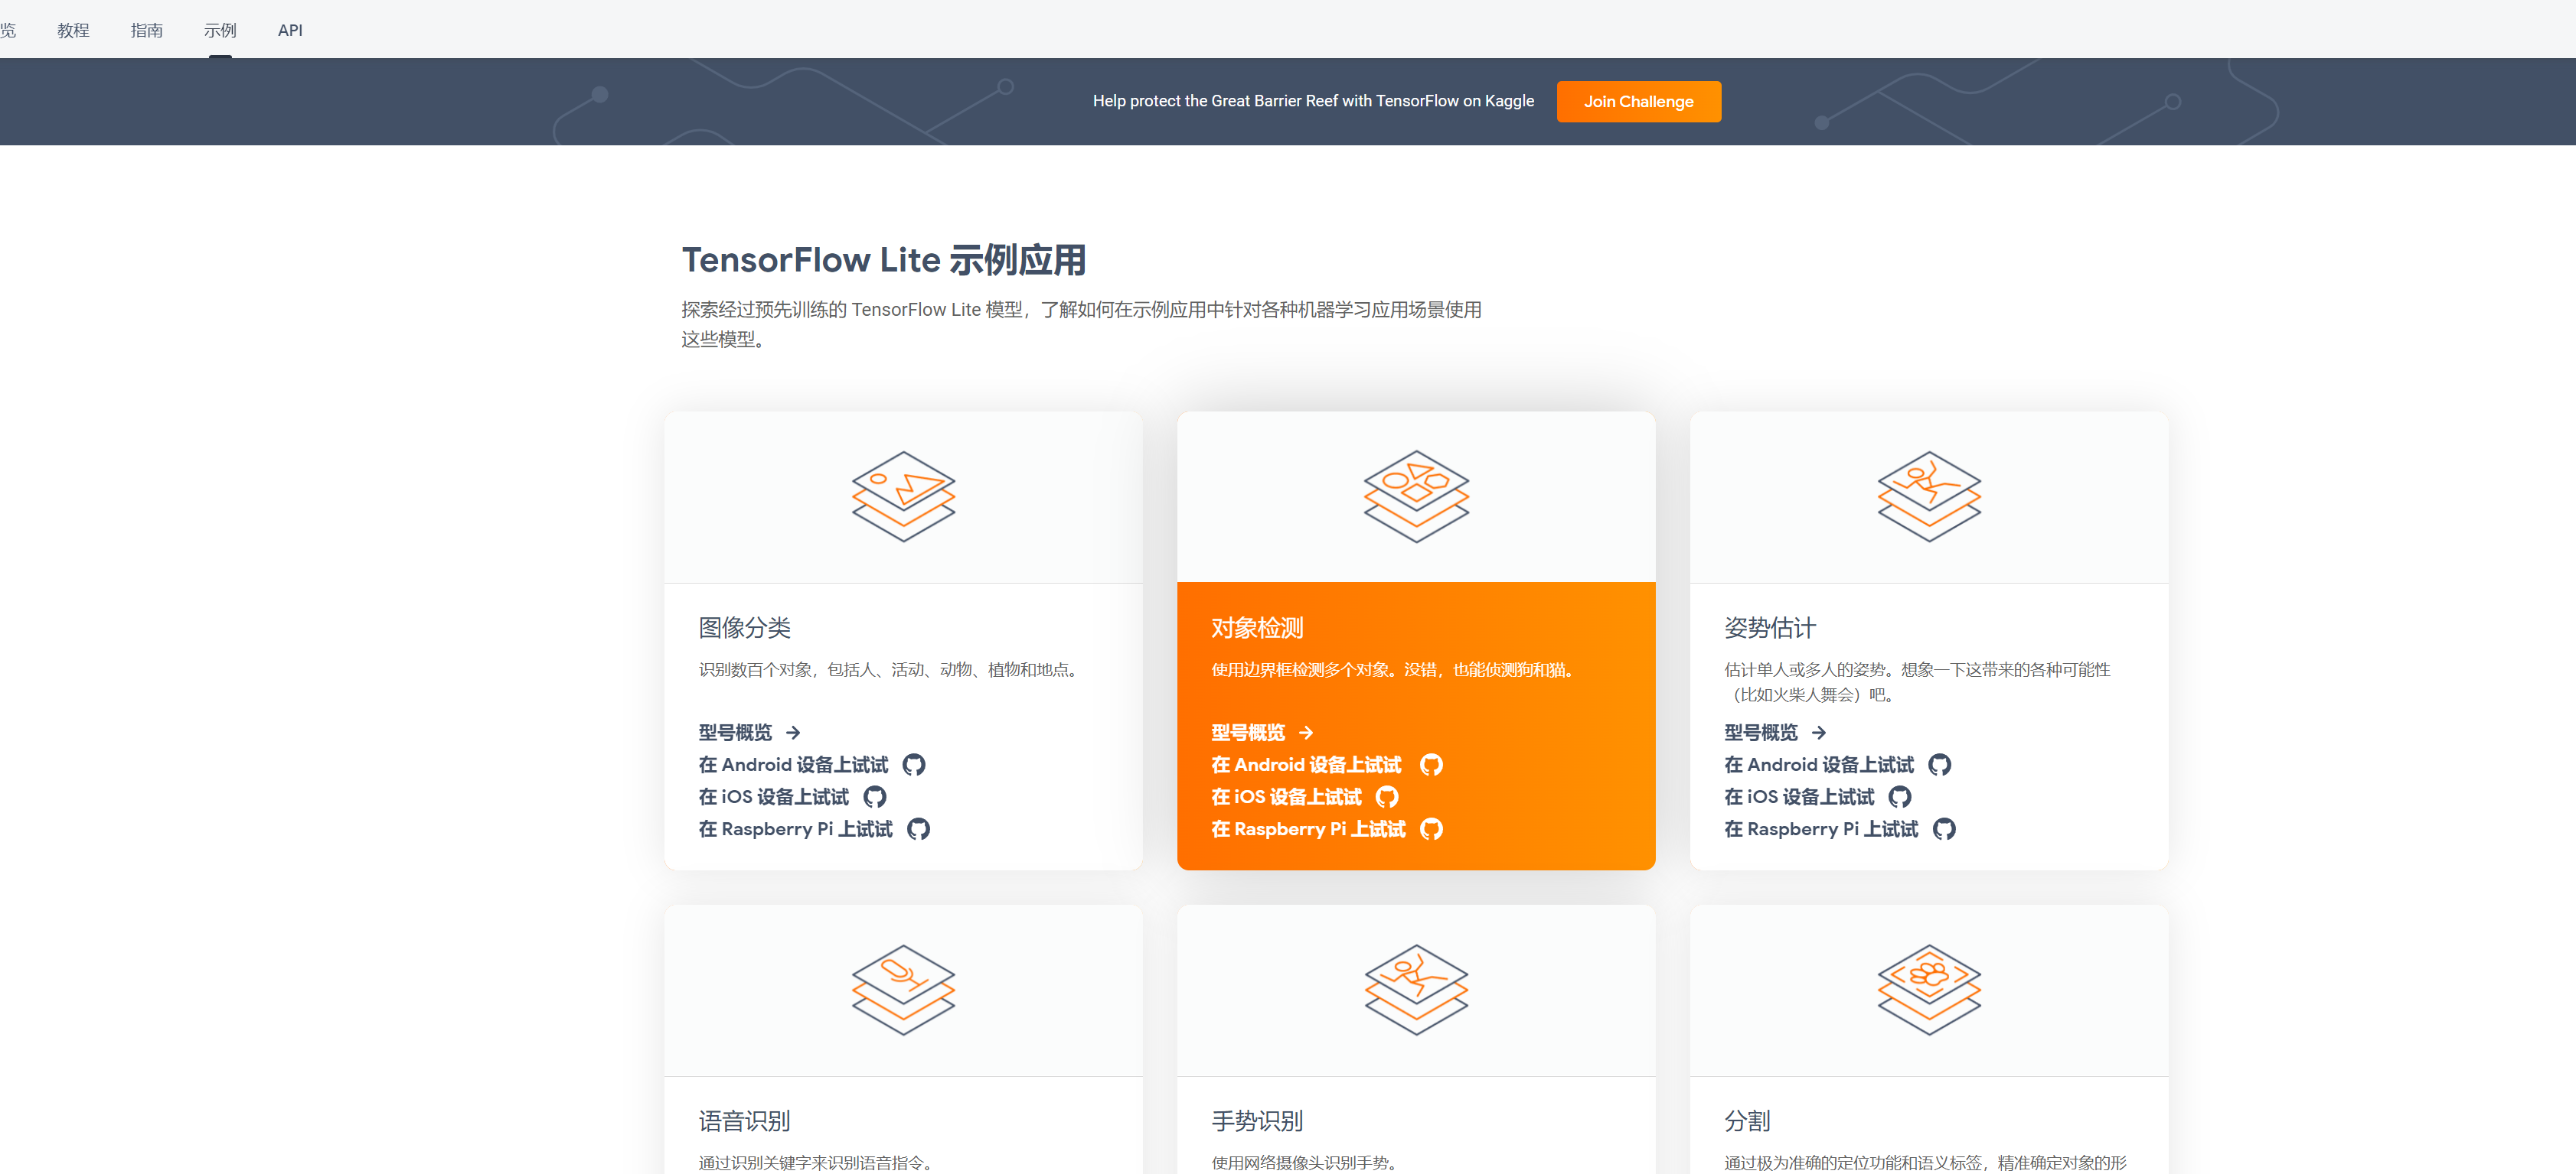Click GitHub icon for 姿势估计 Raspberry Pi

click(1944, 828)
